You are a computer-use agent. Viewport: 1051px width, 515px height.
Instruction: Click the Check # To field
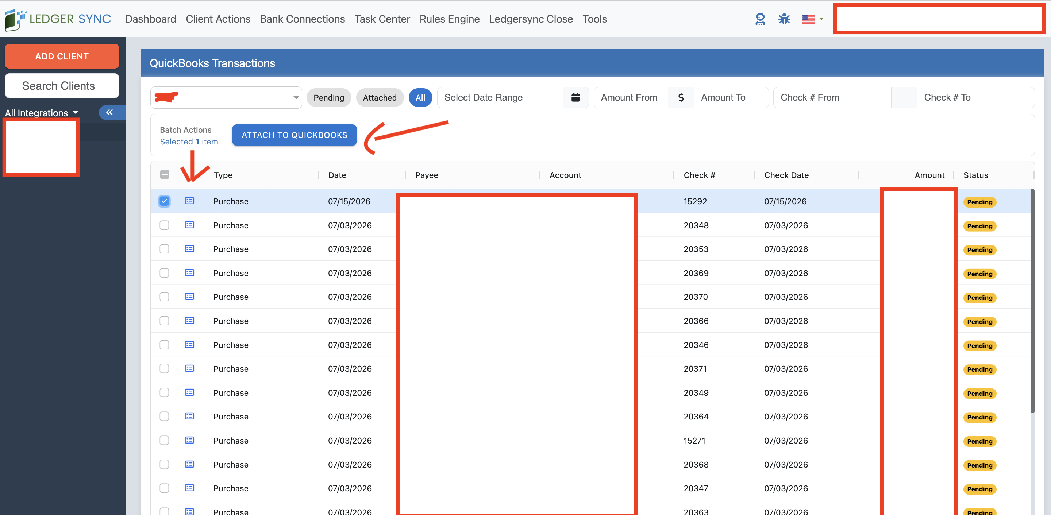975,97
